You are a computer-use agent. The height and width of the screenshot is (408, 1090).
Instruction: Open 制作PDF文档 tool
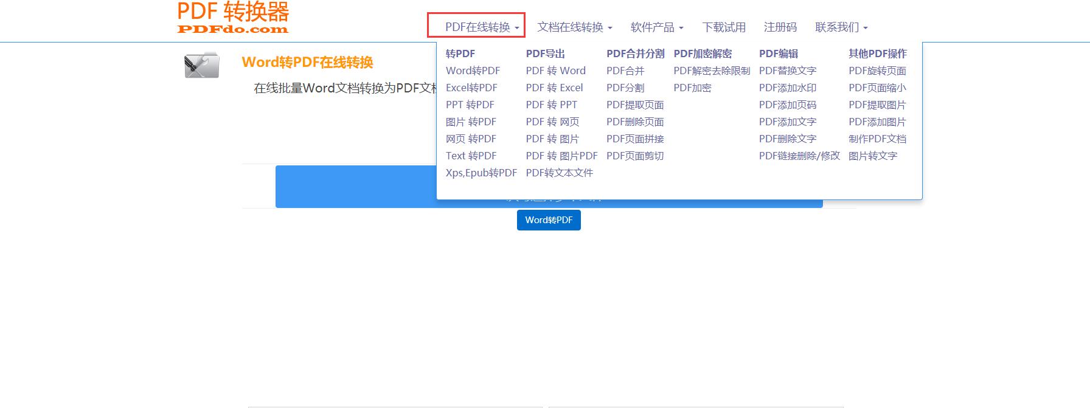click(877, 139)
